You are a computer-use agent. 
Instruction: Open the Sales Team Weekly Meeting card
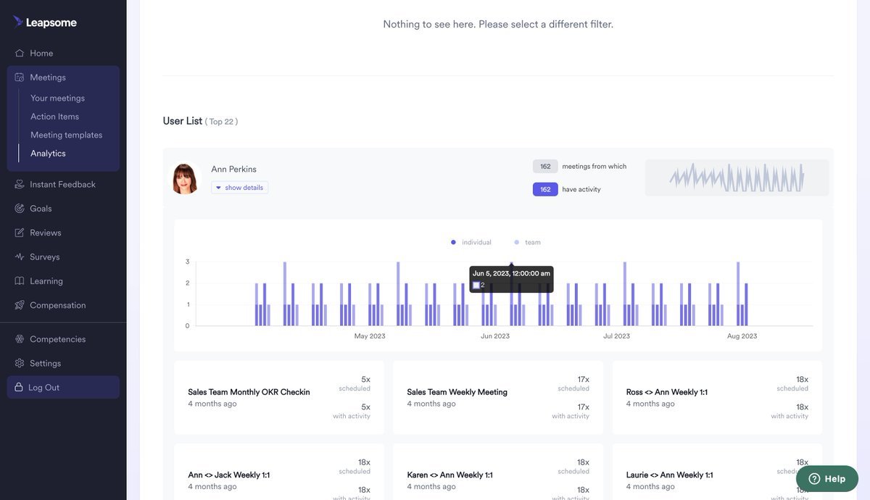(497, 397)
